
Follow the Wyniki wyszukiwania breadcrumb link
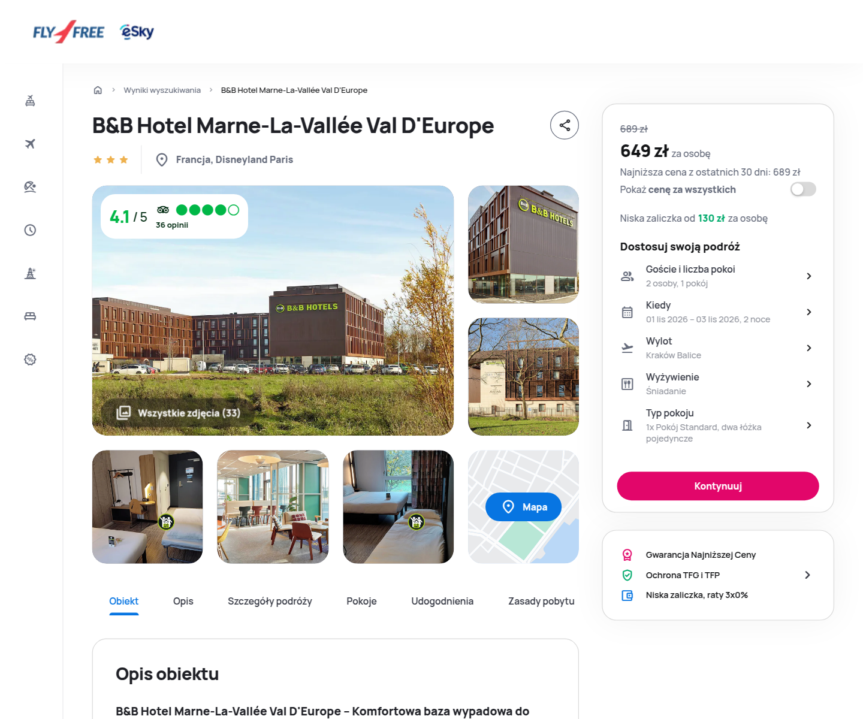tap(162, 90)
